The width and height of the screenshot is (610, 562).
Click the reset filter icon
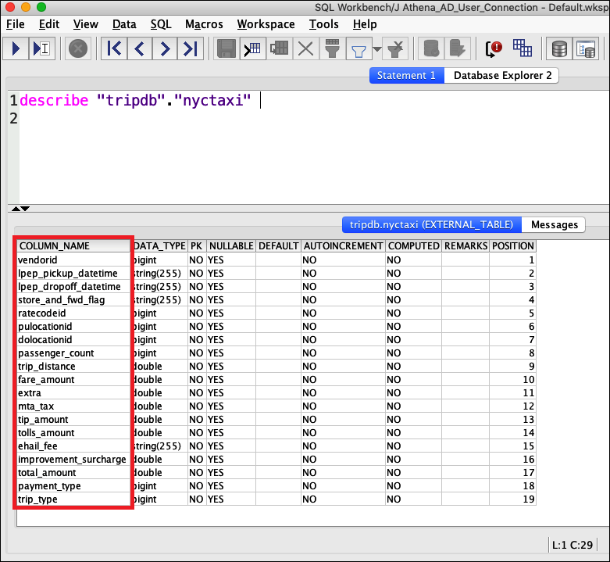[397, 49]
